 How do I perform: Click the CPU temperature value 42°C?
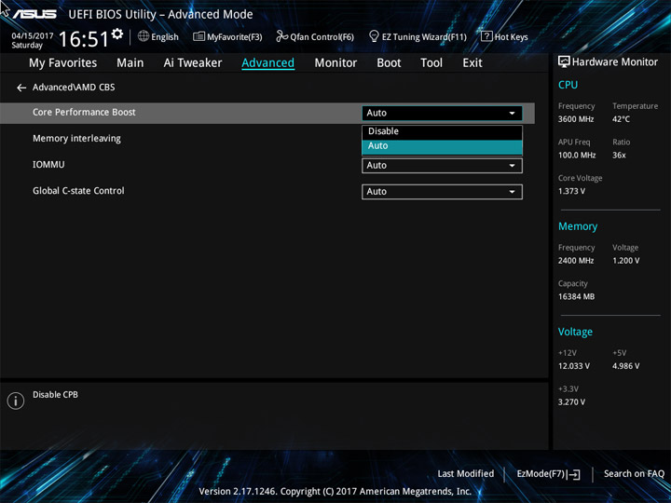pyautogui.click(x=621, y=119)
